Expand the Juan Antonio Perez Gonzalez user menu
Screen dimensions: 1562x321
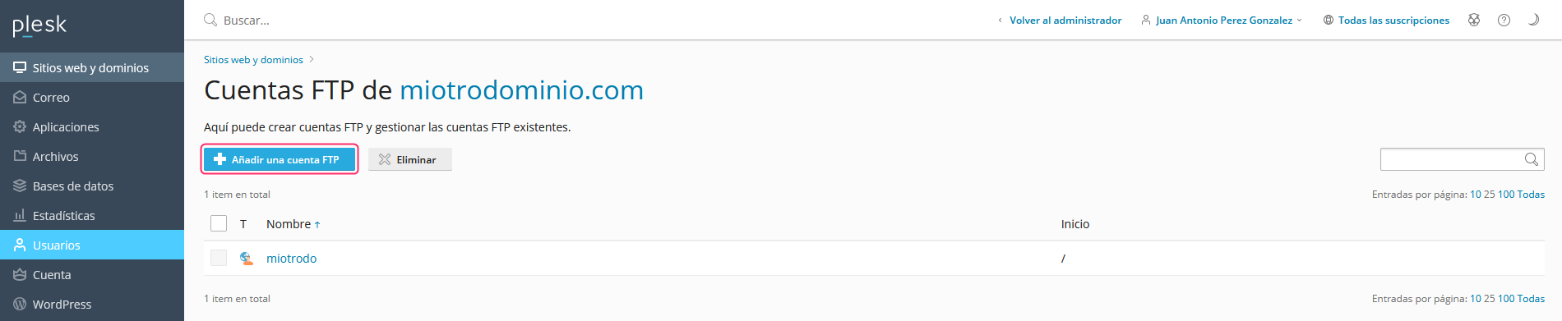(1222, 21)
